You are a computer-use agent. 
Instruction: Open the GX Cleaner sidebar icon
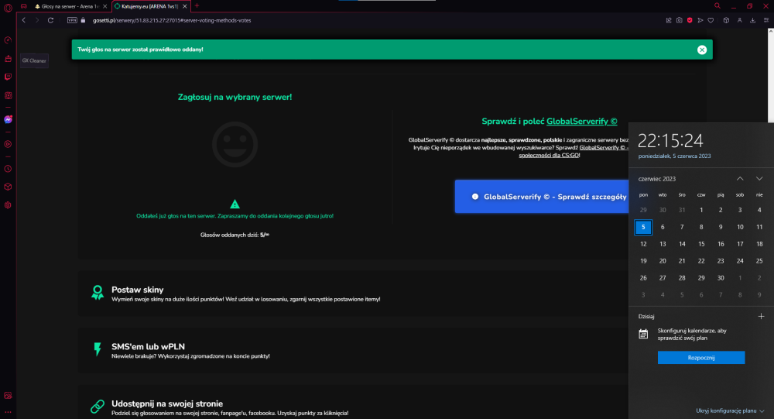(8, 58)
